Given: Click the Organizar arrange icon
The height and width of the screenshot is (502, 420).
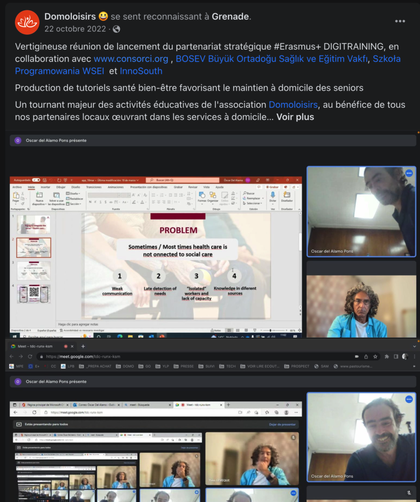Looking at the screenshot, I should pos(212,195).
